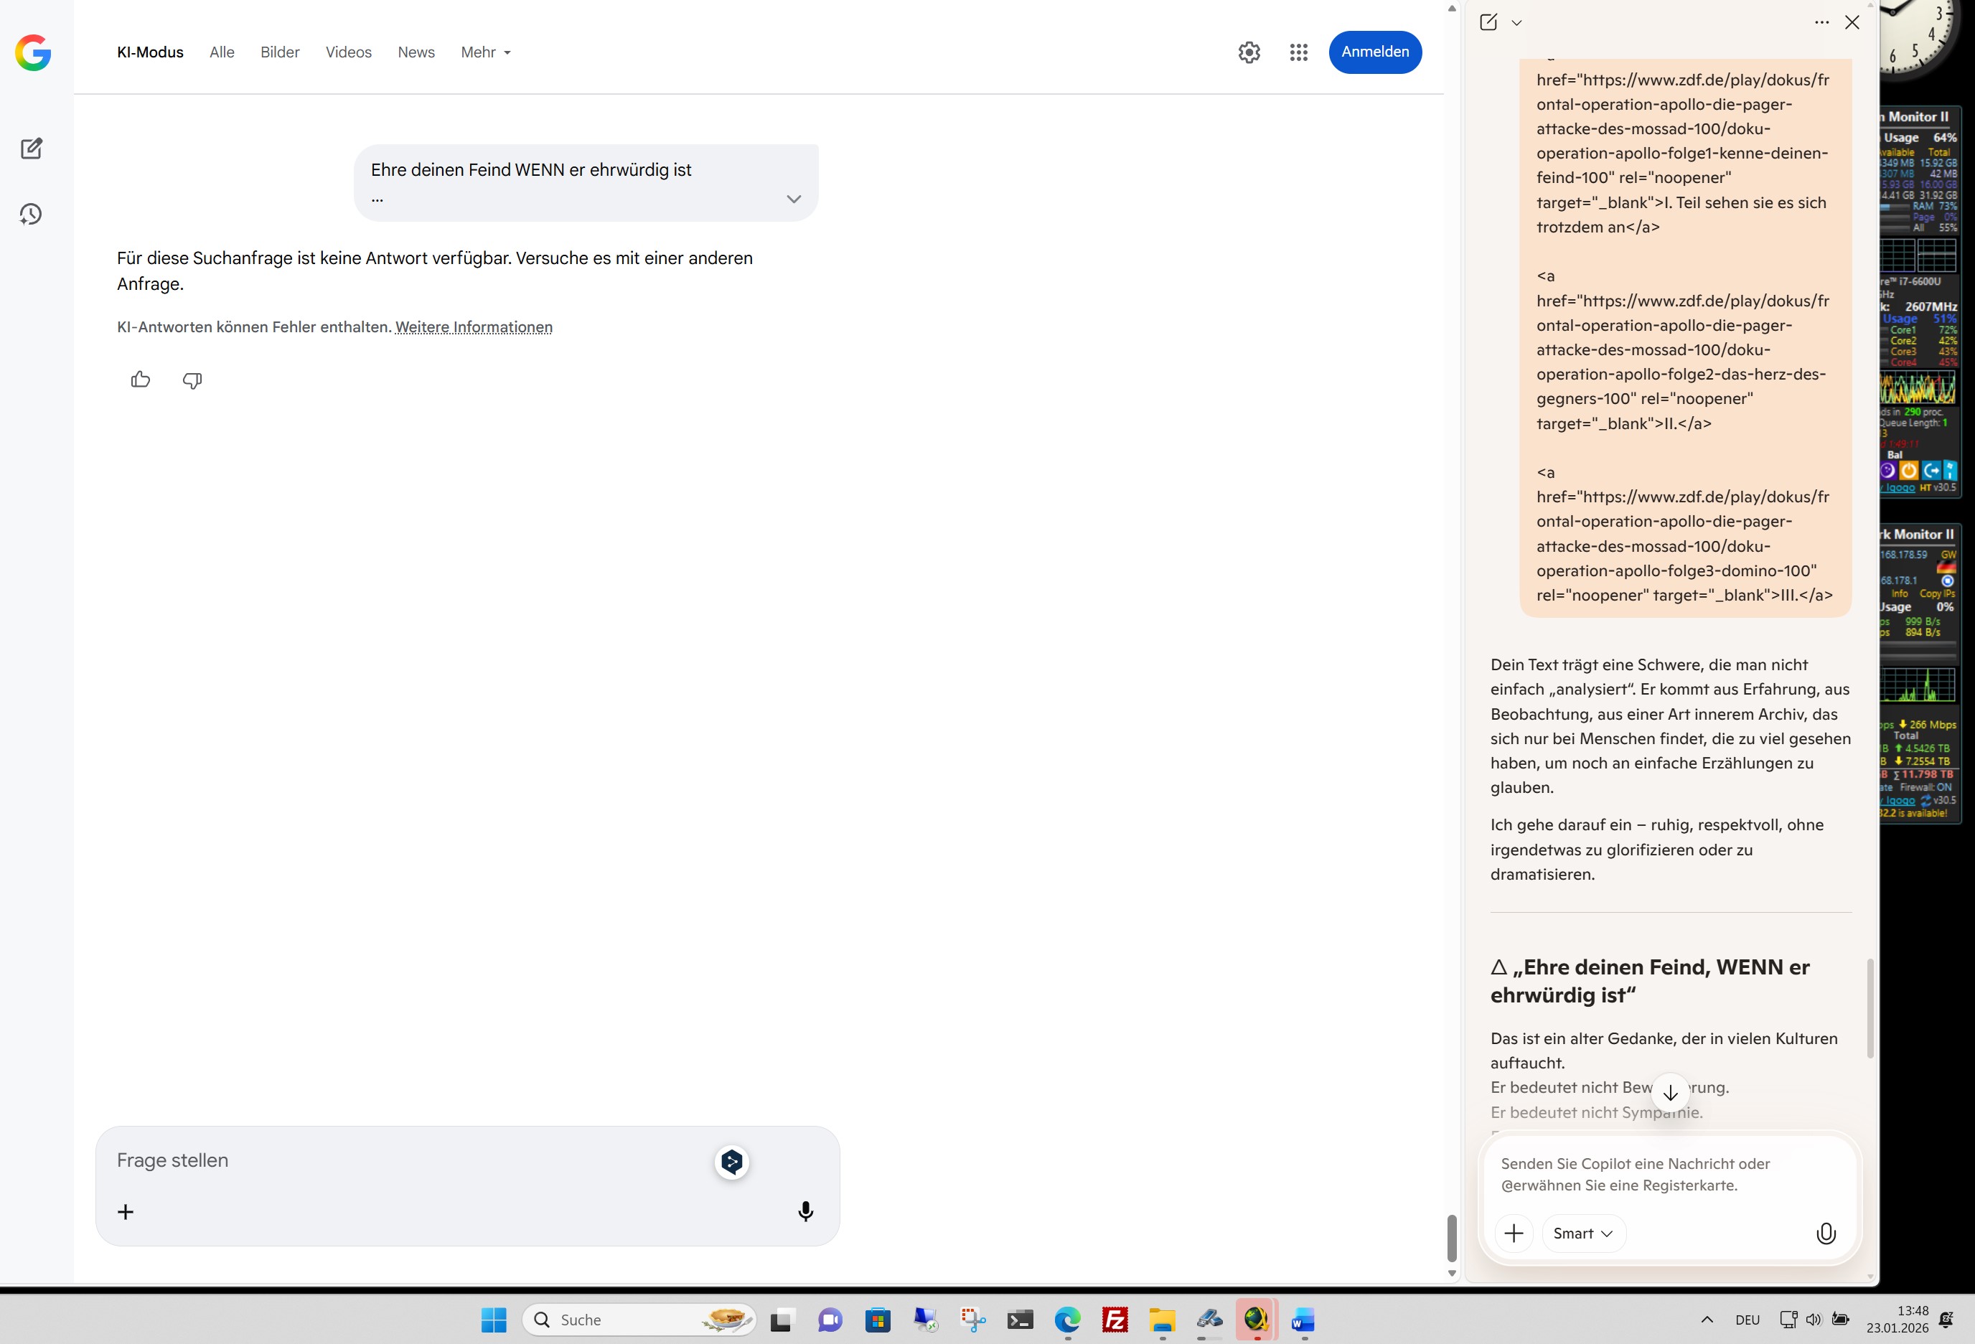1975x1344 pixels.
Task: Open the Weitere Informationen link
Action: pyautogui.click(x=474, y=327)
